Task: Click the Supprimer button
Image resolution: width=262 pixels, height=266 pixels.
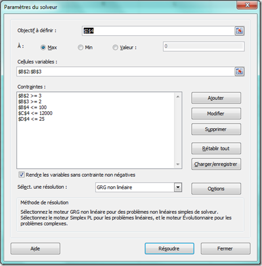Action: (x=216, y=129)
